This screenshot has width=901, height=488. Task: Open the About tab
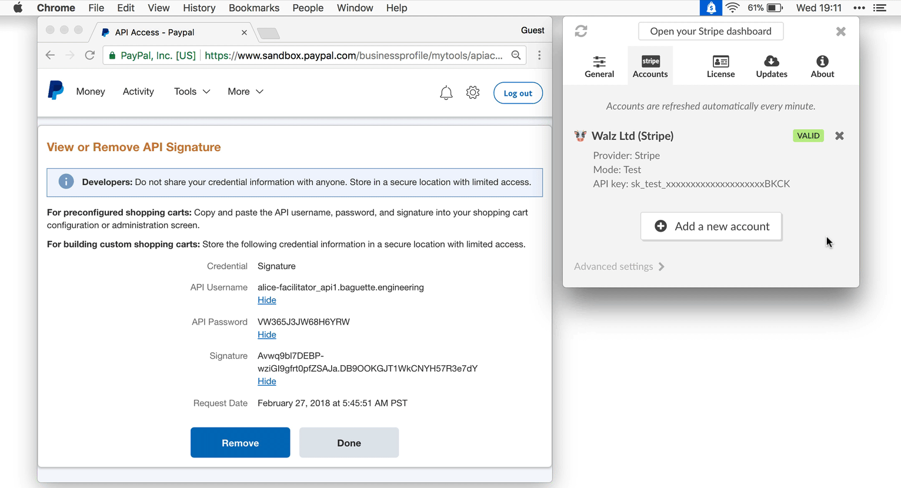point(822,66)
